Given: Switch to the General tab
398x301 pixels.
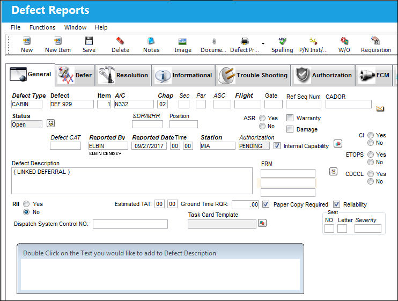Looking at the screenshot, I should click(x=30, y=75).
